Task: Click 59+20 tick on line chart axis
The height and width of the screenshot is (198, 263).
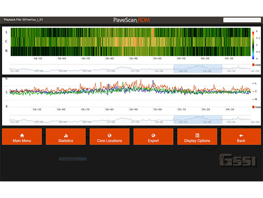Action: 206,109
